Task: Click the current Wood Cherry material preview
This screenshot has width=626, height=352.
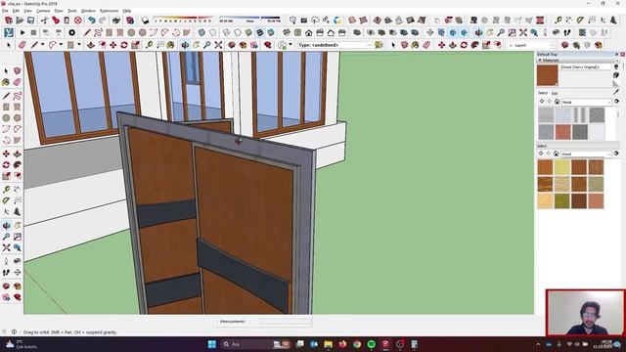Action: coord(548,75)
